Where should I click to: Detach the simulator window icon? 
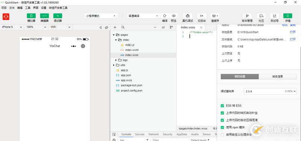pos(106,27)
